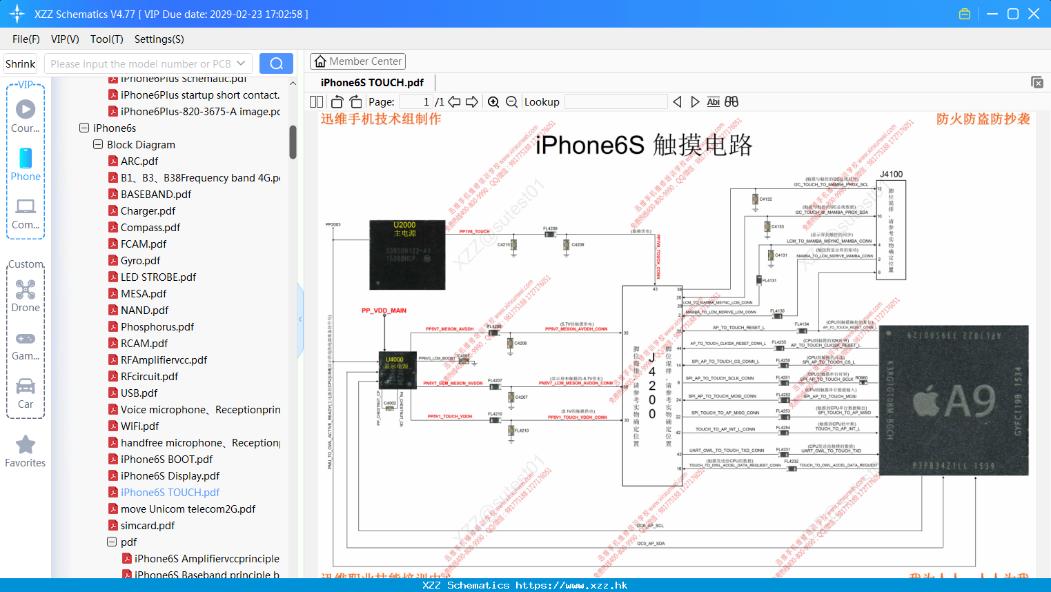Open model number dropdown arrow
The height and width of the screenshot is (592, 1051).
[x=241, y=63]
